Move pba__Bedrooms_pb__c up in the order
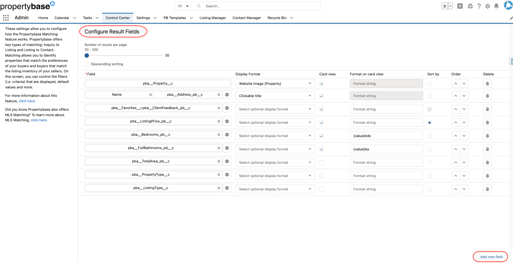513x263 pixels. click(x=456, y=136)
